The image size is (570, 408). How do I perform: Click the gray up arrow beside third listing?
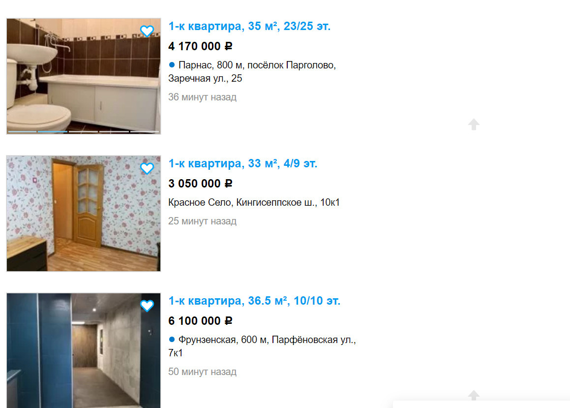[x=474, y=395]
